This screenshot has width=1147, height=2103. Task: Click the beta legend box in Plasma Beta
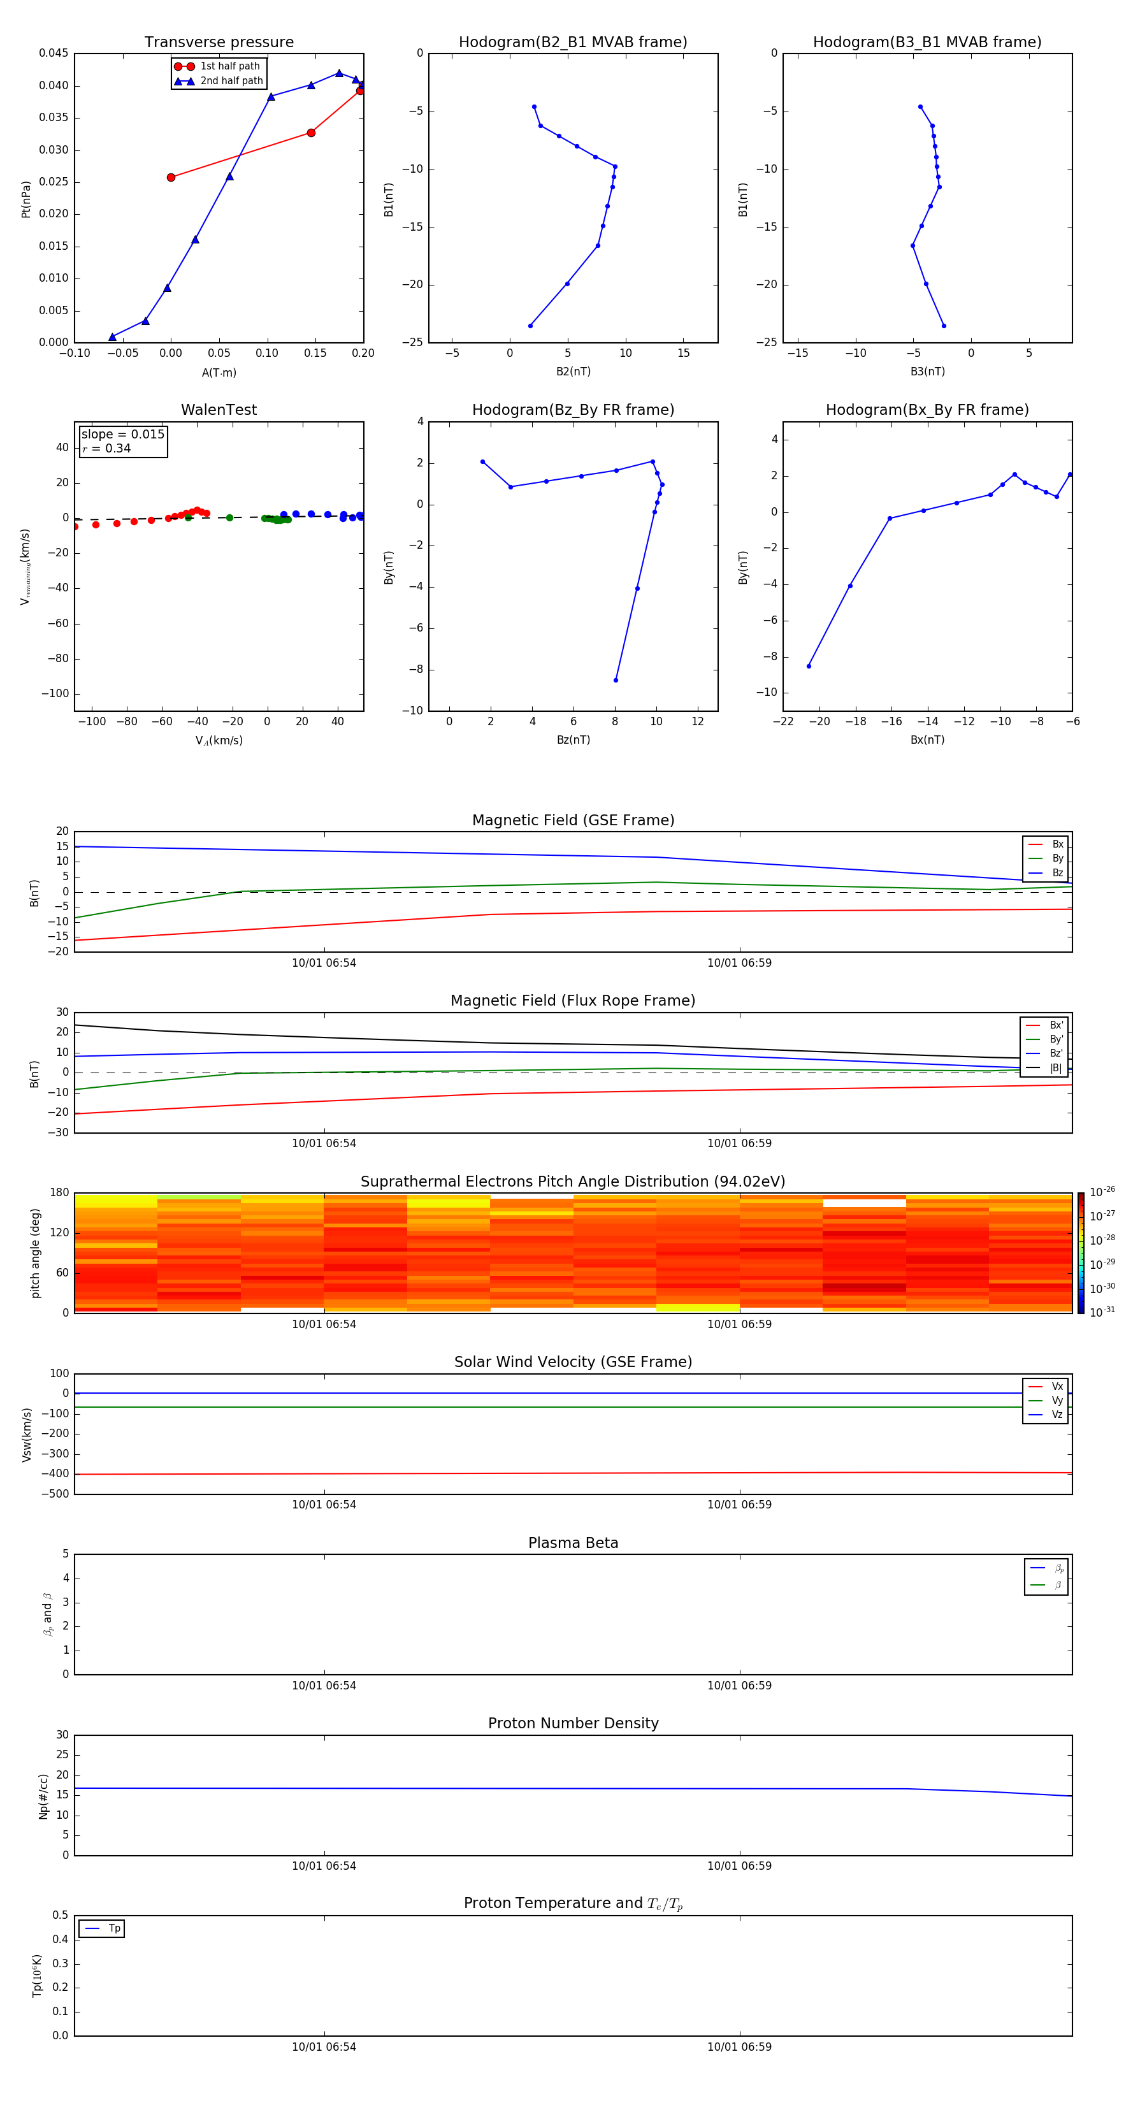[x=1046, y=1577]
